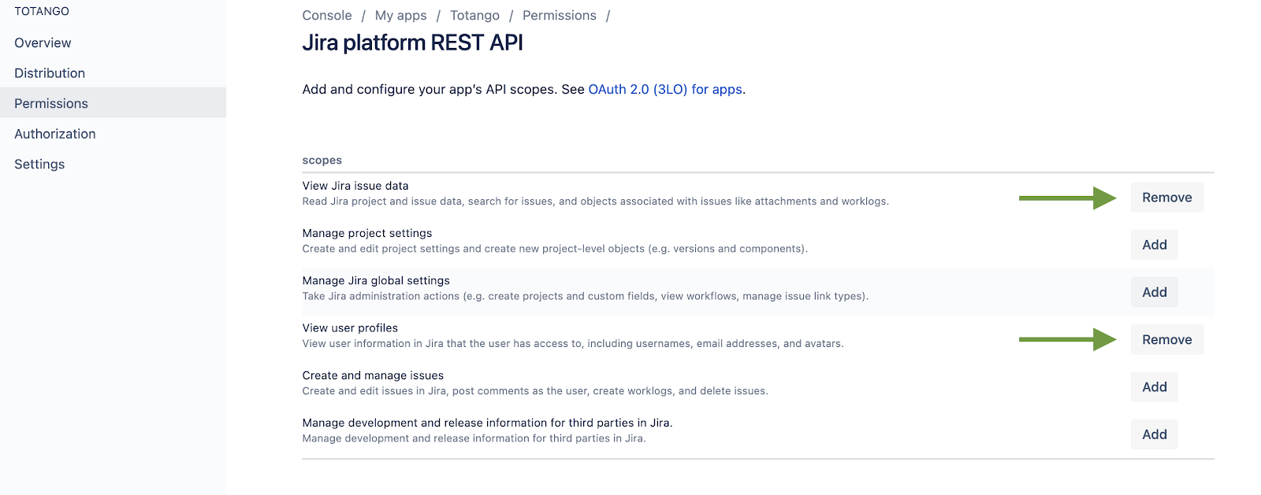
Task: Click the View user profiles scope title
Action: pyautogui.click(x=350, y=327)
